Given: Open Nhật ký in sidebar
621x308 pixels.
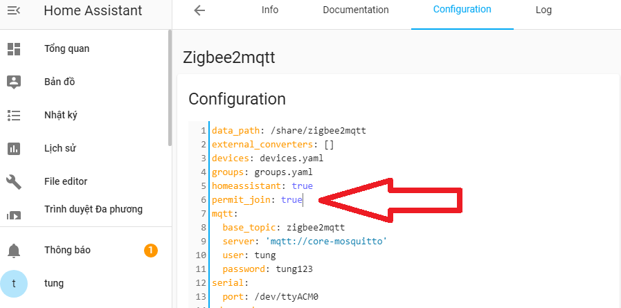Looking at the screenshot, I should click(x=61, y=116).
